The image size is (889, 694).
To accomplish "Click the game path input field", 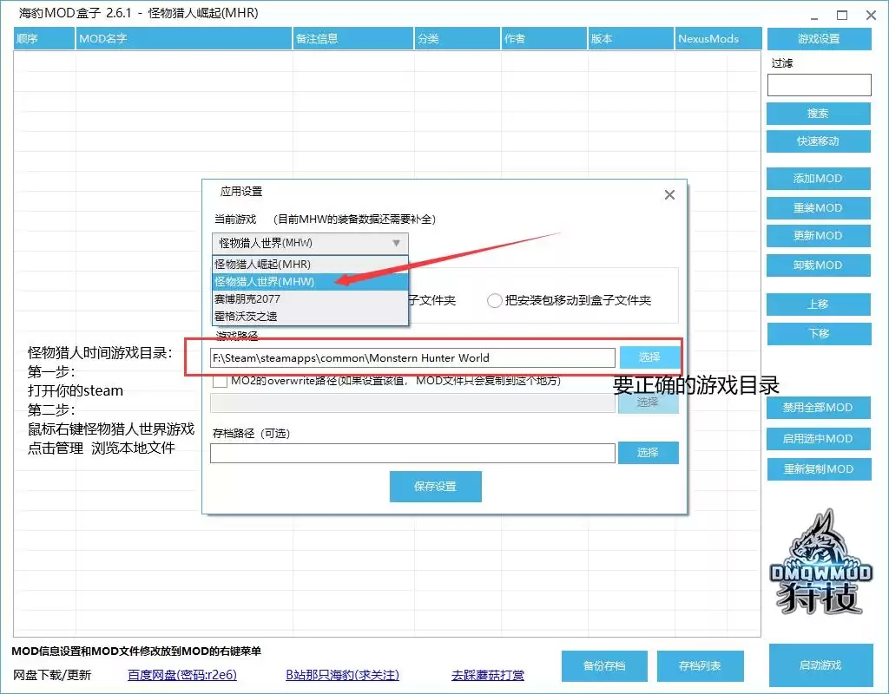I will click(x=412, y=357).
